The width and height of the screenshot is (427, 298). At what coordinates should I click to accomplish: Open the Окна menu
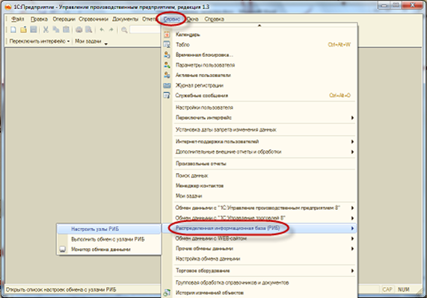point(193,19)
